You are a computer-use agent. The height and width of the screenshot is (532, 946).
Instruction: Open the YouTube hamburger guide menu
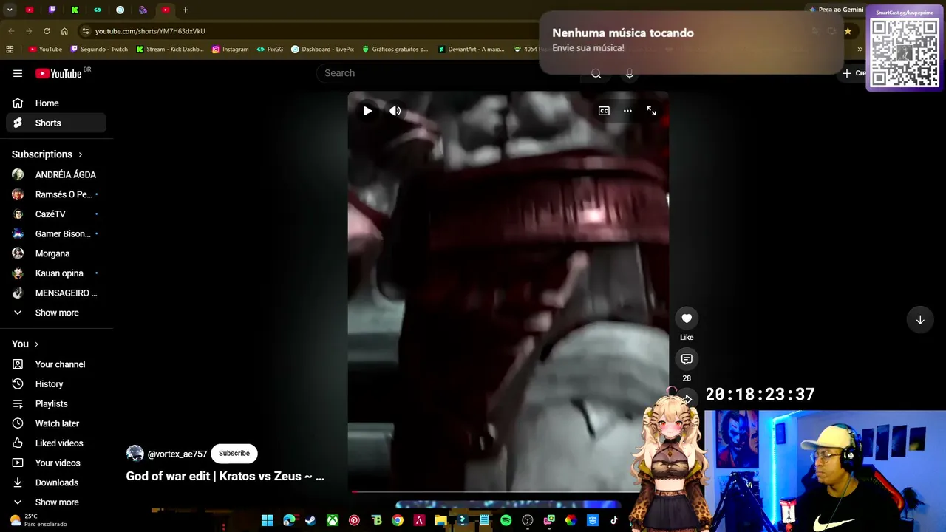18,73
